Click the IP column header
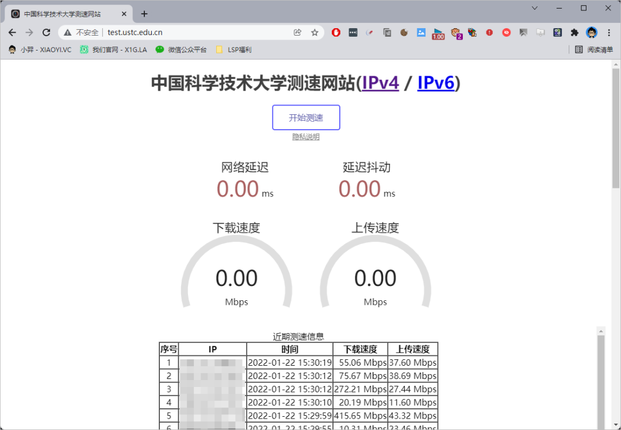This screenshot has width=621, height=430. point(213,349)
